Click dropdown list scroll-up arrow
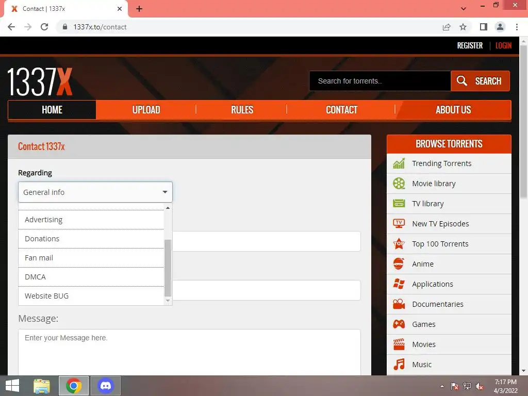 click(x=168, y=208)
